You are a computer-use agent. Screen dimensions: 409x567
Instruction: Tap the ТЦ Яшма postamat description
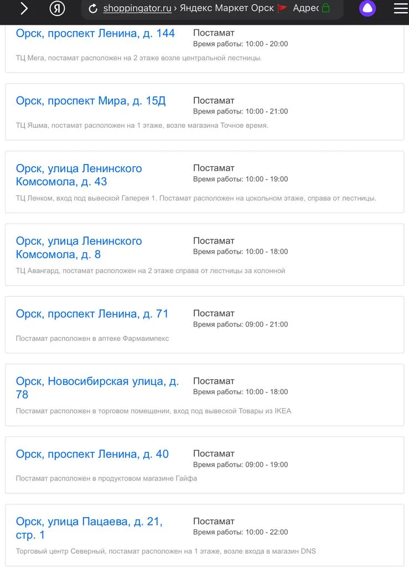click(x=142, y=126)
